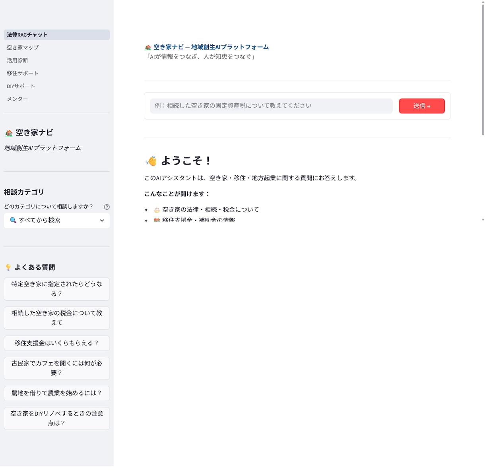Ask 特定空き家に指定されたらどうなる？
Viewport: 485px width, 474px height.
point(57,289)
